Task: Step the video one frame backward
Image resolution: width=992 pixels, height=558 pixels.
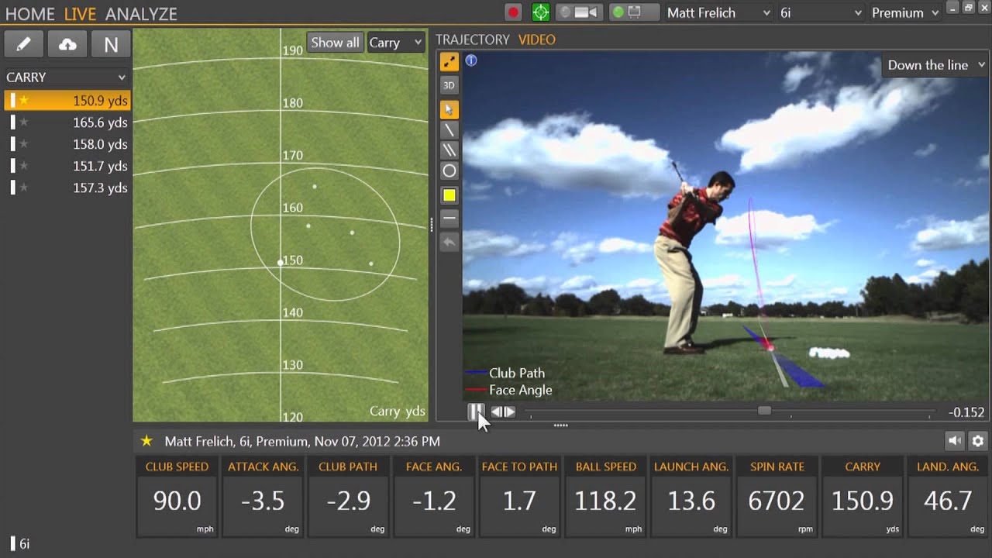Action: [497, 412]
